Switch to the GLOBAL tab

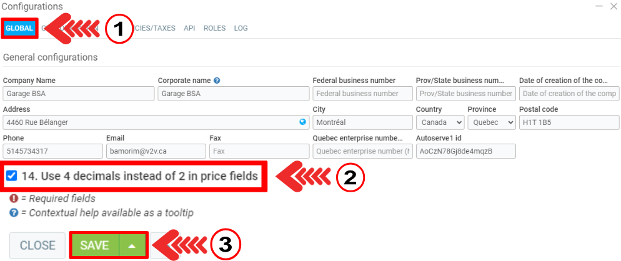coord(19,28)
